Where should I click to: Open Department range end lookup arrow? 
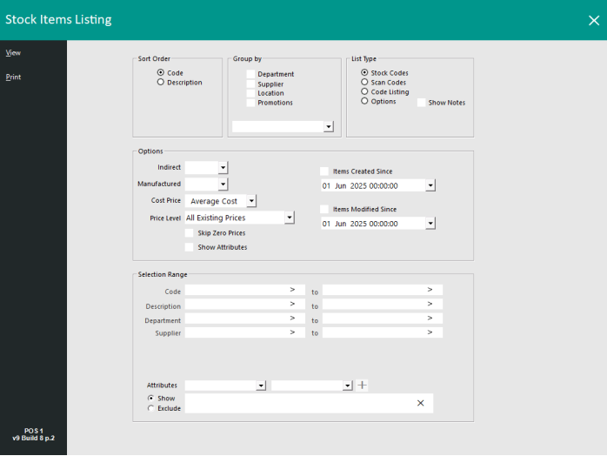[430, 319]
